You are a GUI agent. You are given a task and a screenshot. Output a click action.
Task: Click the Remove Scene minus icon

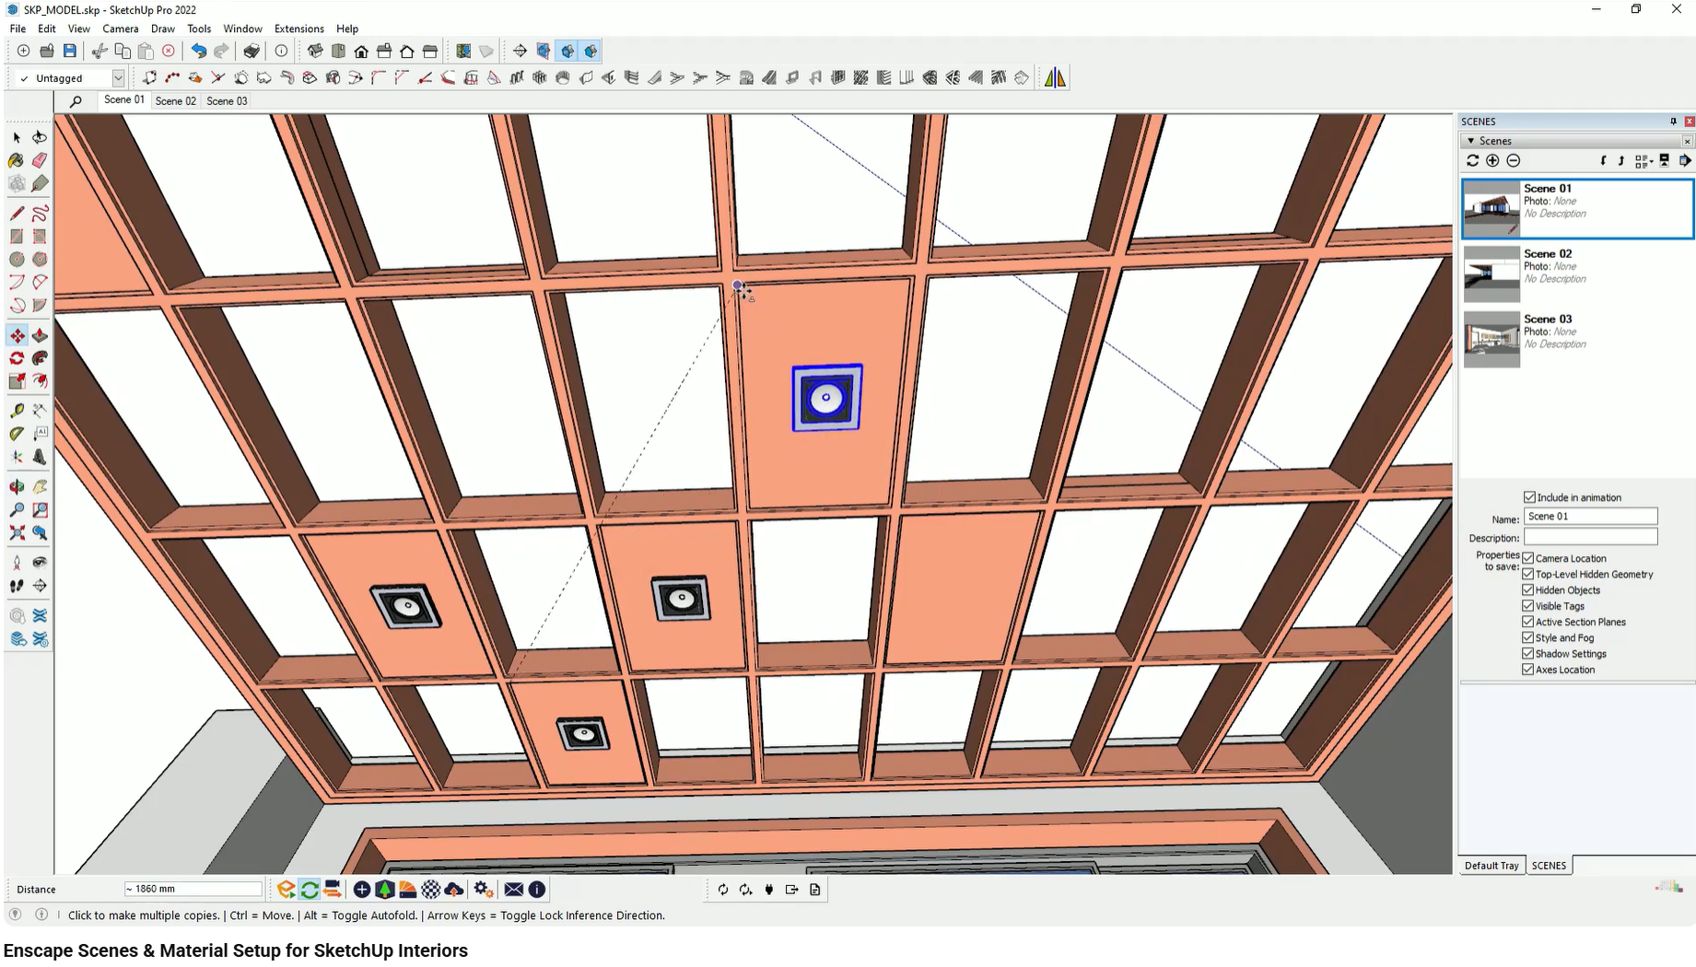coord(1514,160)
